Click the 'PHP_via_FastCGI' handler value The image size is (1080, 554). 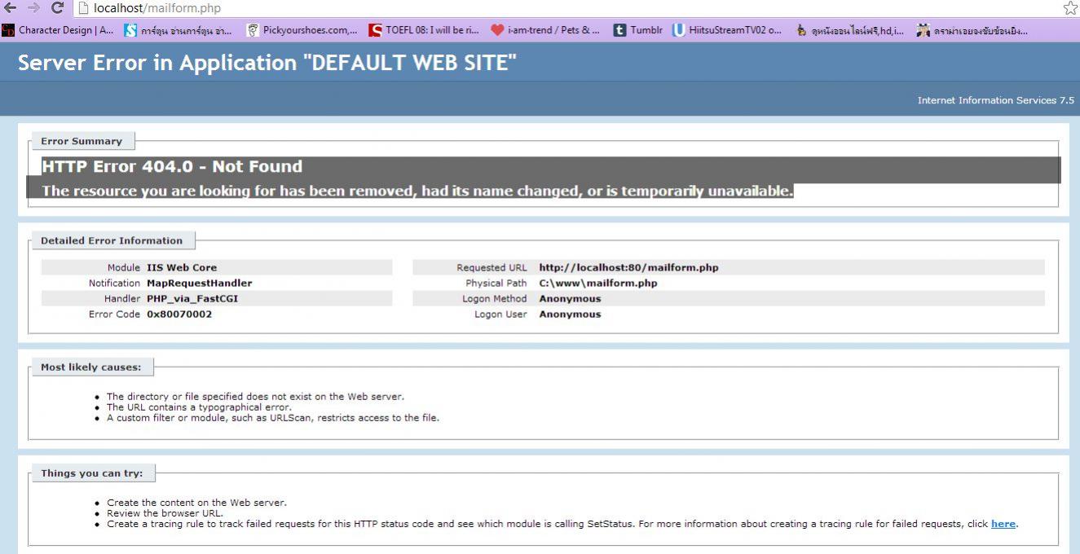click(x=192, y=298)
